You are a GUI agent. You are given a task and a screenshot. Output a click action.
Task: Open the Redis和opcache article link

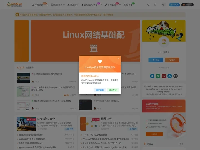pyautogui.click(x=52, y=101)
